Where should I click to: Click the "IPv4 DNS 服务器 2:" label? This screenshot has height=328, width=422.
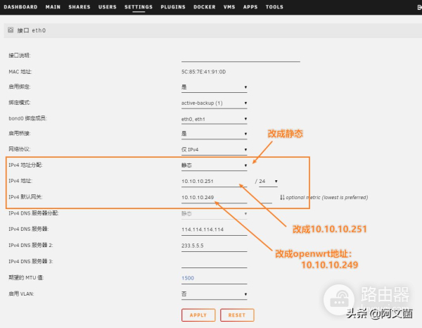pos(31,245)
